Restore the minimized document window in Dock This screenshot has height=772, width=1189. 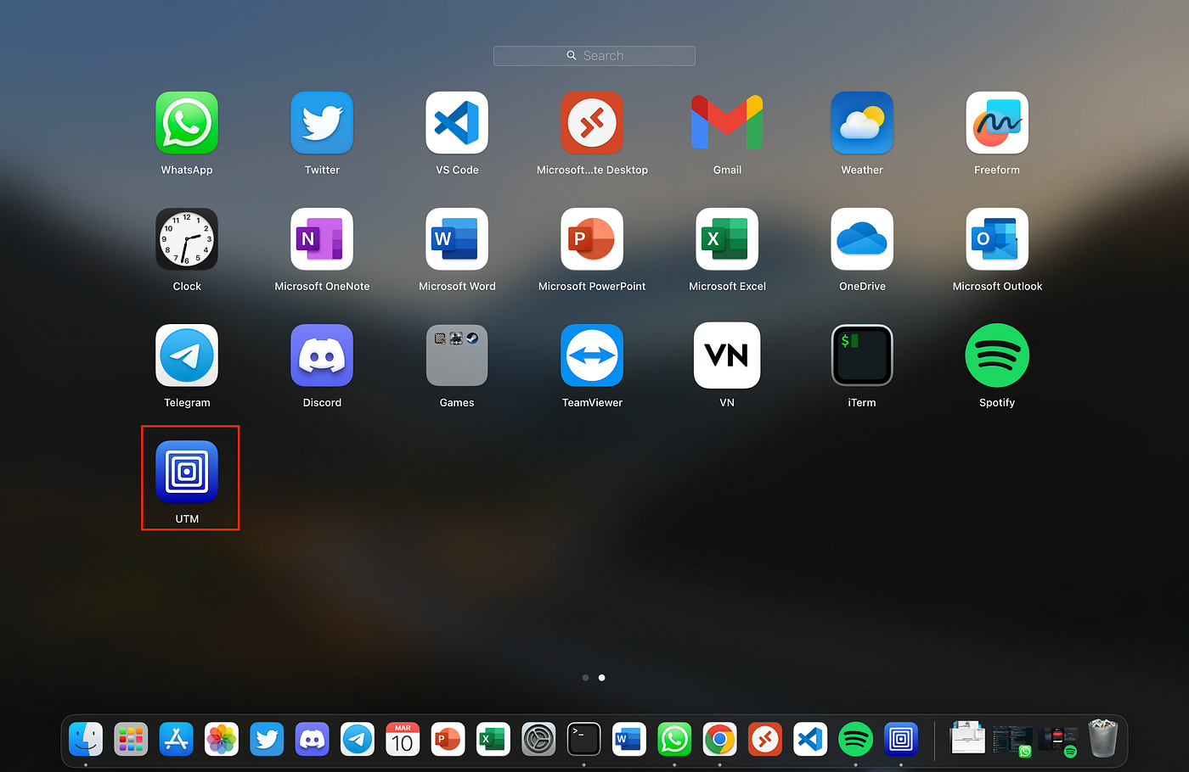tap(967, 738)
